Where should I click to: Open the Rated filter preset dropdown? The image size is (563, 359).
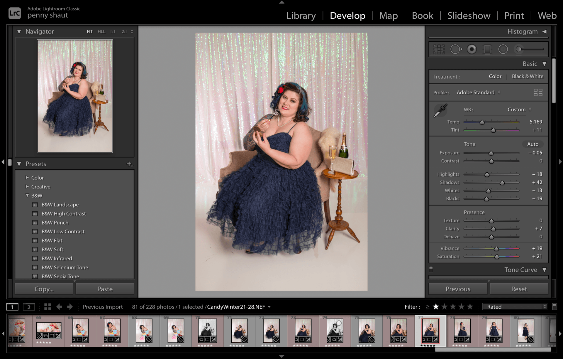click(515, 307)
